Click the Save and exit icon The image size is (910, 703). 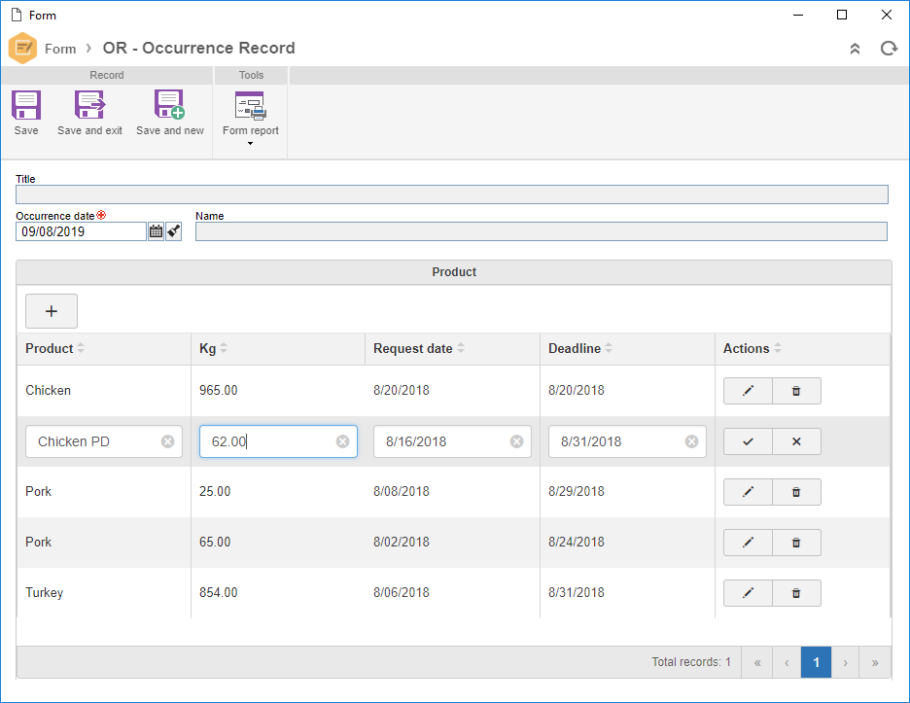[x=90, y=105]
